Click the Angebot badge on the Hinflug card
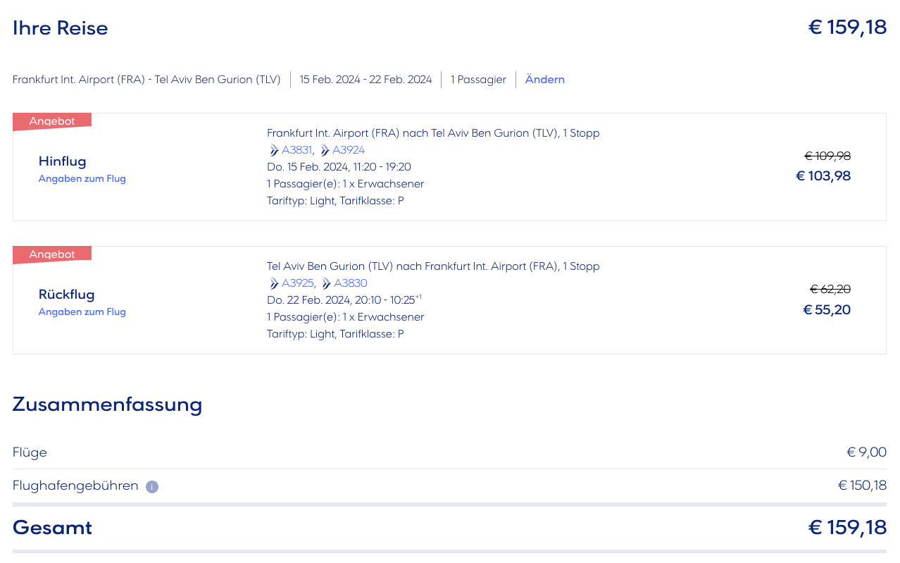The width and height of the screenshot is (900, 563). tap(51, 121)
